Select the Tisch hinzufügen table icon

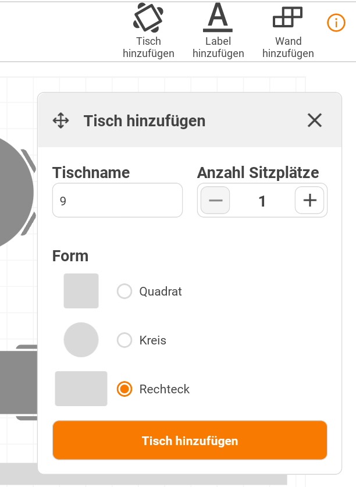148,16
